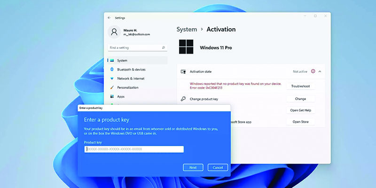Click the Windows 11 Pro logo
376x188 pixels.
[186, 47]
